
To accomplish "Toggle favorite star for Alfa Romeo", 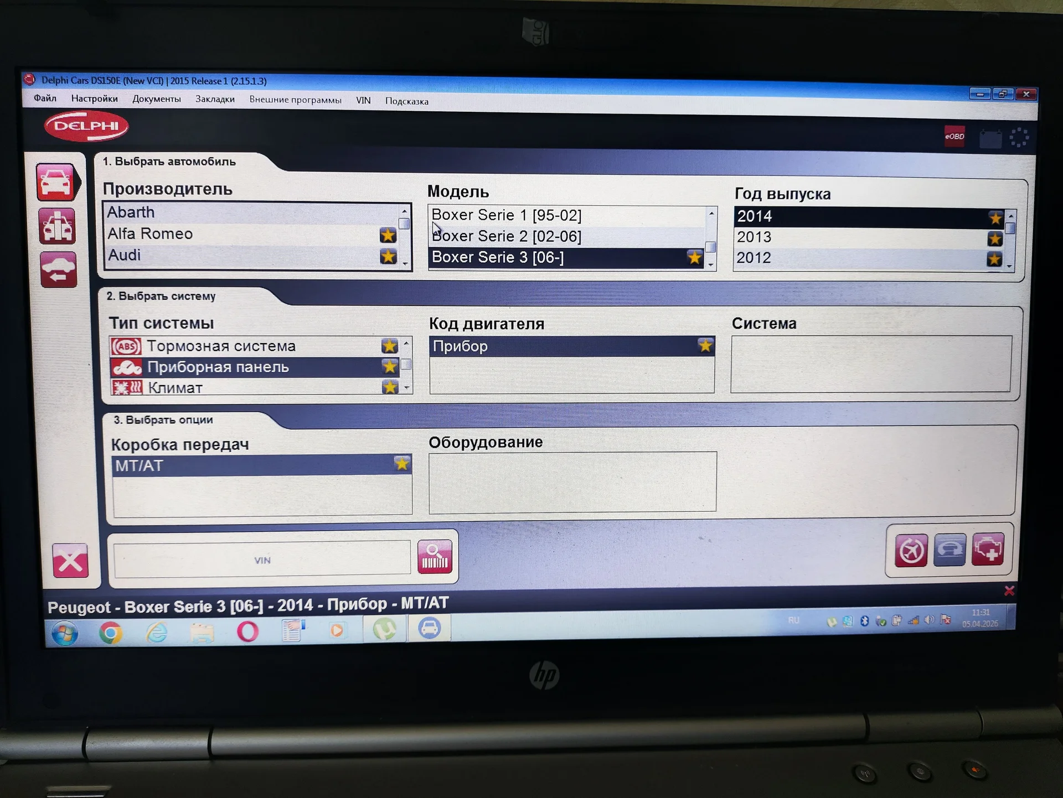I will 388,235.
